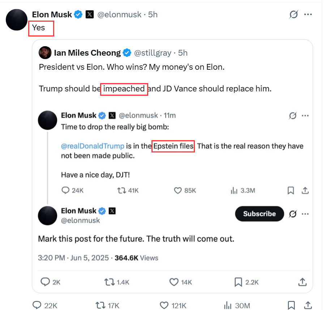
Task: Open @stillgray profile handle
Action: pyautogui.click(x=153, y=53)
